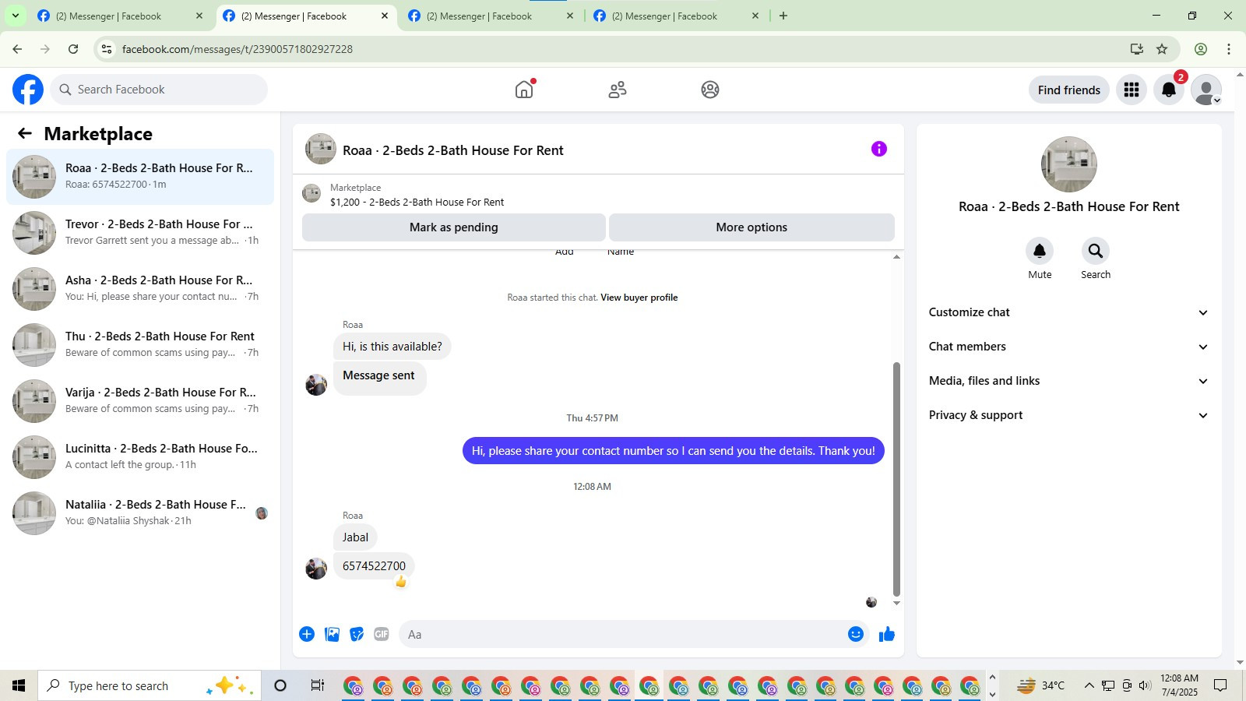Send a thumbs-up like
Screen dimensions: 1246x701
(887, 634)
